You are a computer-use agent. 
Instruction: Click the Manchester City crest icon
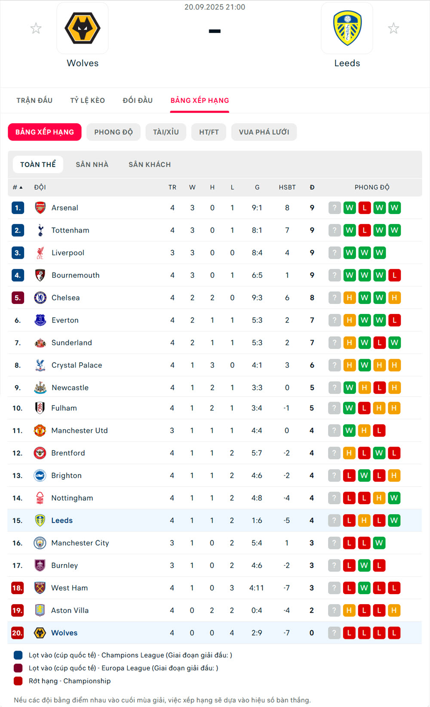[40, 543]
